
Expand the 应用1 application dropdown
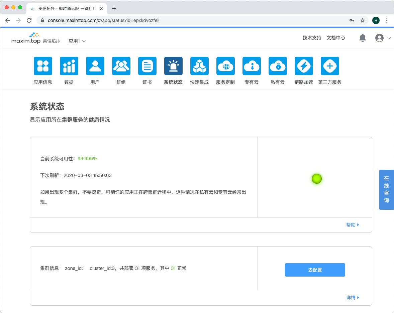point(77,41)
